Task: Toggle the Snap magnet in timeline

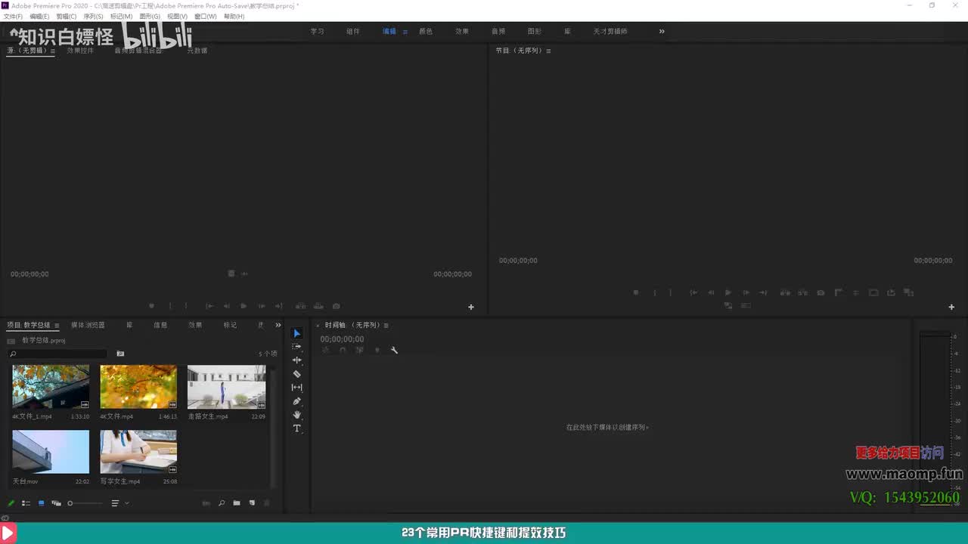Action: click(343, 350)
